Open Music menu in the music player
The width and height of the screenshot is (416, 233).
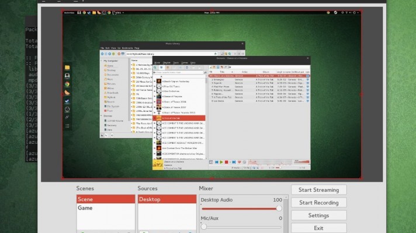pyautogui.click(x=157, y=63)
